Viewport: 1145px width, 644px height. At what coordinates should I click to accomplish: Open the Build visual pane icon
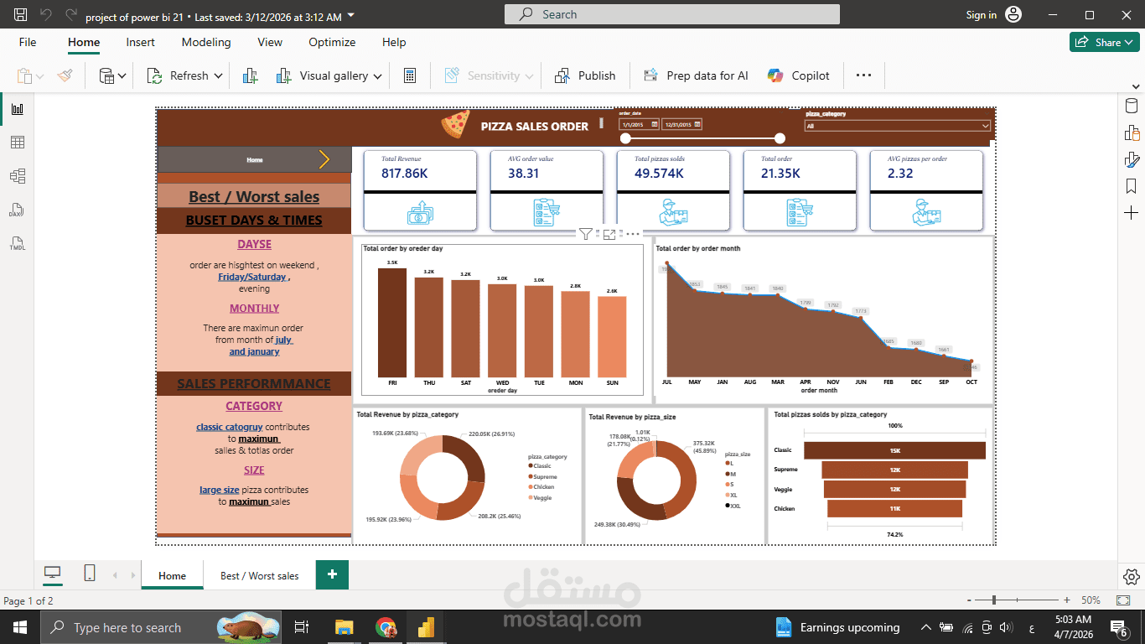click(1132, 132)
